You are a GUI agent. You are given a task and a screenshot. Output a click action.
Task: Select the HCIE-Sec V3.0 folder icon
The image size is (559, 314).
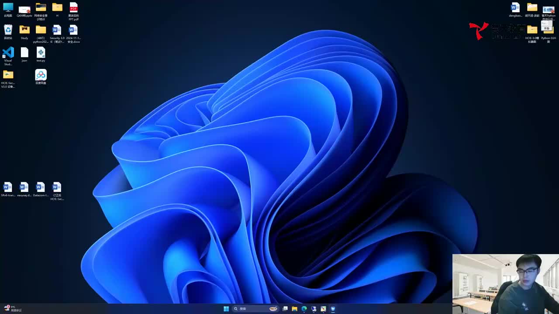click(x=8, y=79)
